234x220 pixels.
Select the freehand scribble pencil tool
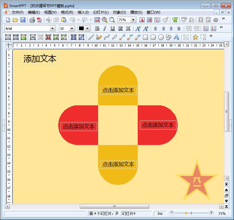click(x=99, y=37)
